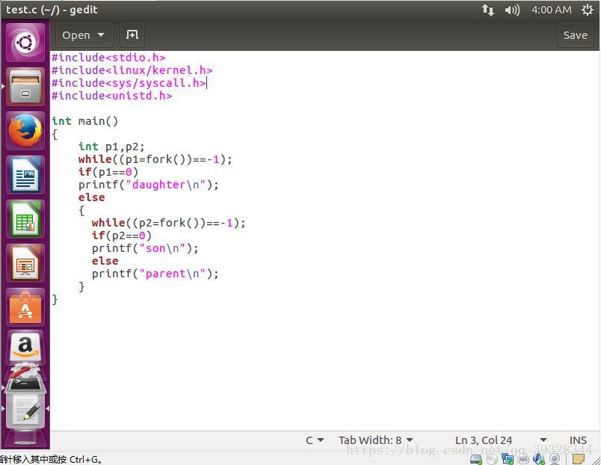Click the while((p1=fork())==-1); line

(155, 159)
